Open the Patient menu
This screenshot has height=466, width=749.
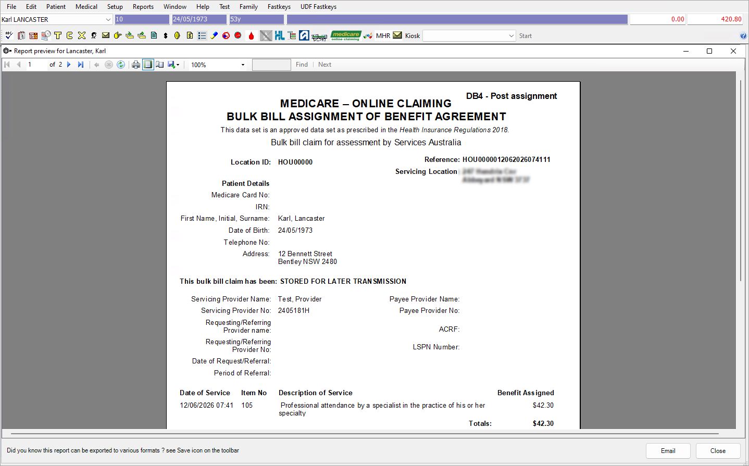coord(56,7)
